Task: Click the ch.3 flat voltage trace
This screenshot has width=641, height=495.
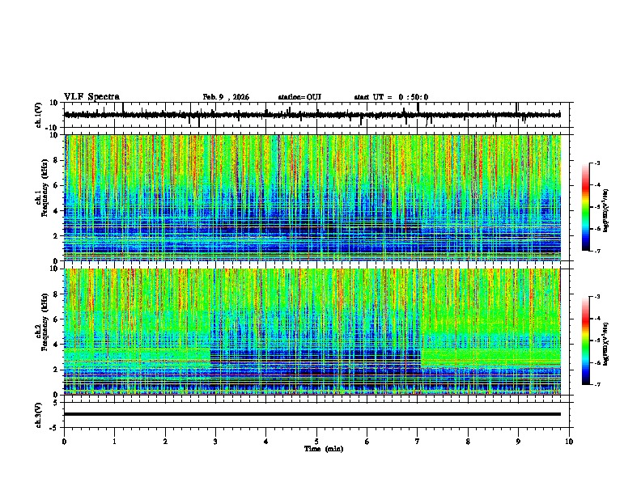Action: coord(312,414)
